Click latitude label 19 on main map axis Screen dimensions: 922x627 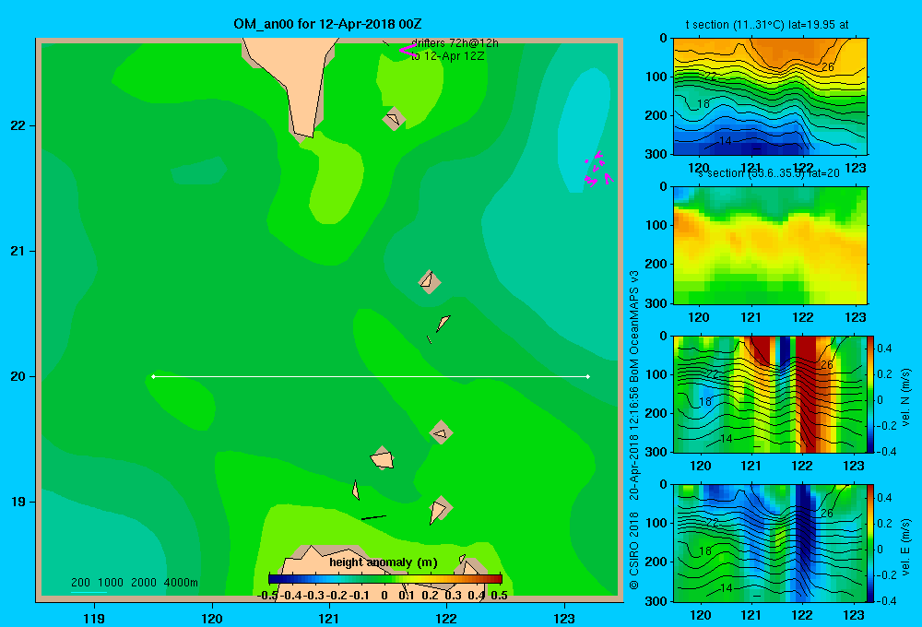[18, 502]
